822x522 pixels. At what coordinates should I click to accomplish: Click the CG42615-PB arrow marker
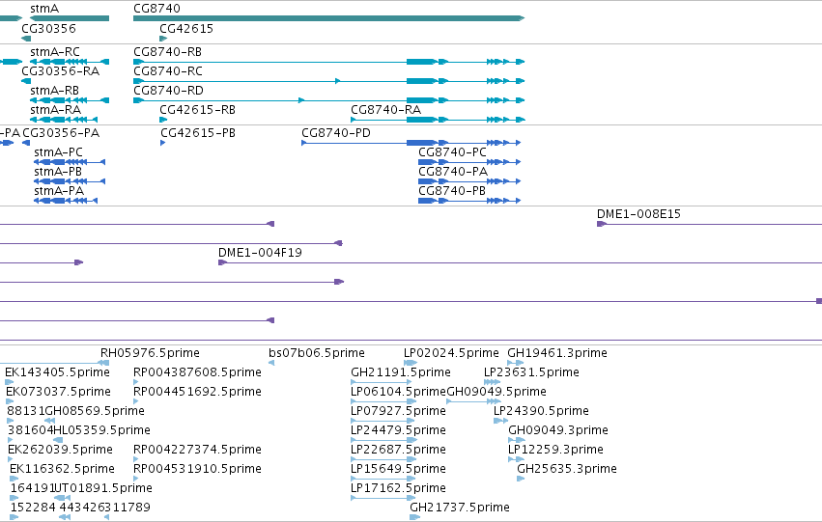point(163,143)
